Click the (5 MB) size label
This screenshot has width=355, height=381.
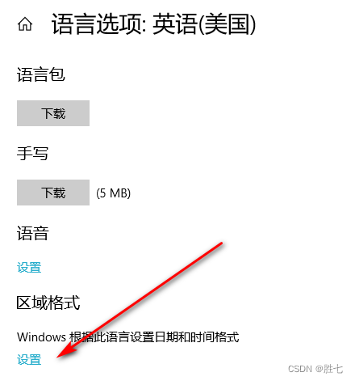click(114, 193)
